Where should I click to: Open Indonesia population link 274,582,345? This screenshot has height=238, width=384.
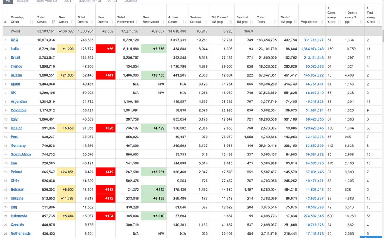(x=314, y=216)
